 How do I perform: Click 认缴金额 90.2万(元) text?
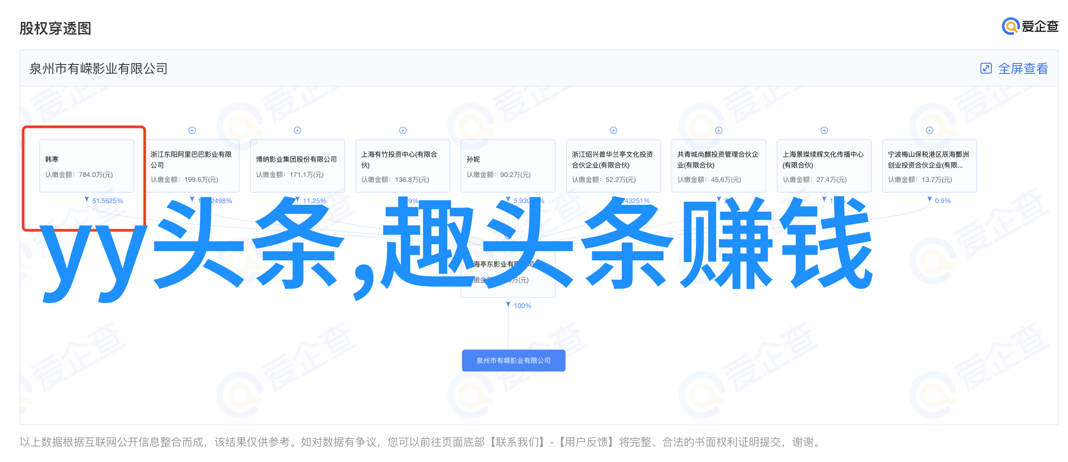499,175
